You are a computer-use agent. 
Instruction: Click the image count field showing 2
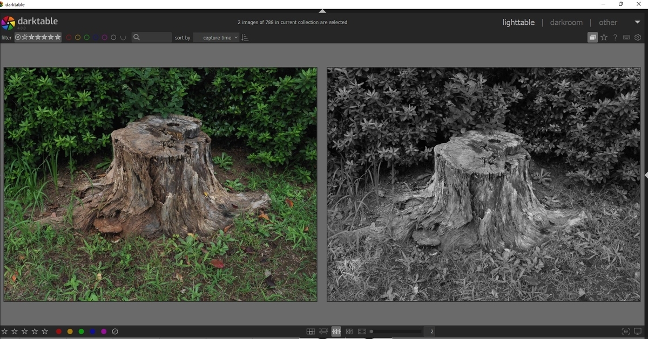click(430, 331)
